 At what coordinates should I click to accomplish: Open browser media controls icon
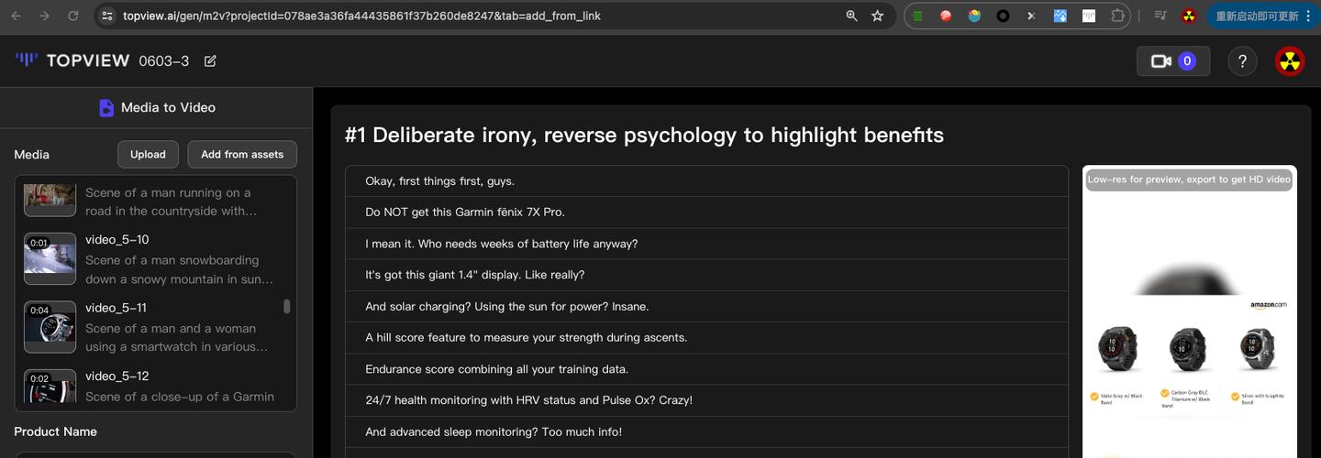pyautogui.click(x=1160, y=16)
